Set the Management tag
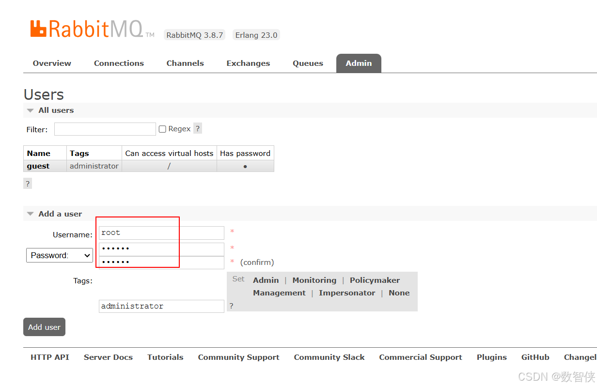Viewport: 597px width, 386px height. (279, 293)
